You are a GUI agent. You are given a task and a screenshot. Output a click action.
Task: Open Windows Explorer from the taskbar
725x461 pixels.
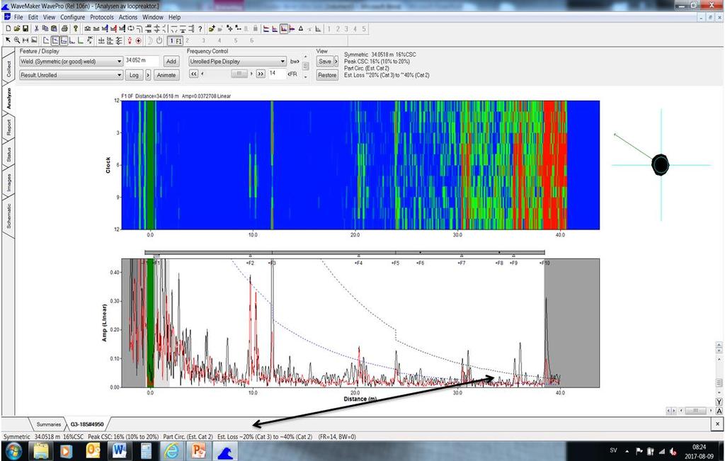(x=40, y=450)
